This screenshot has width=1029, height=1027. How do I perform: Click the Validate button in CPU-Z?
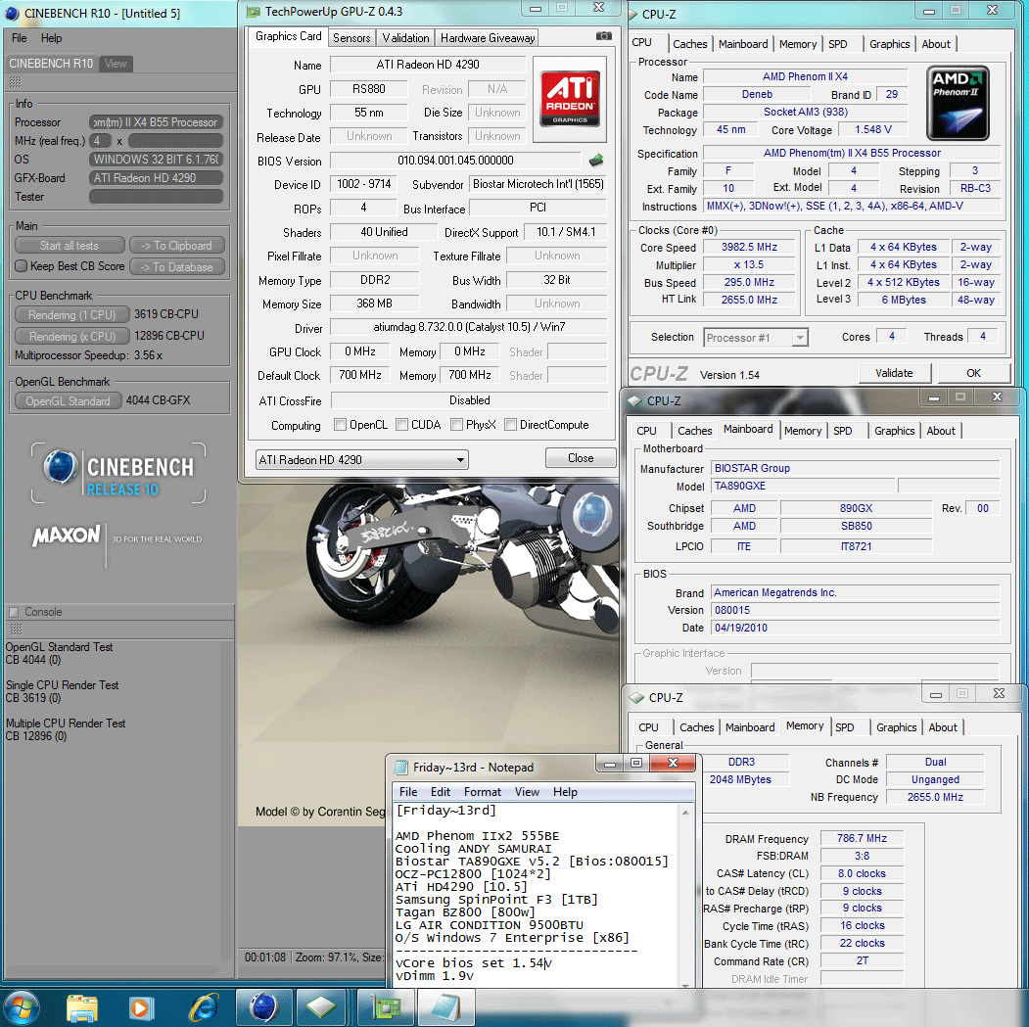[894, 373]
